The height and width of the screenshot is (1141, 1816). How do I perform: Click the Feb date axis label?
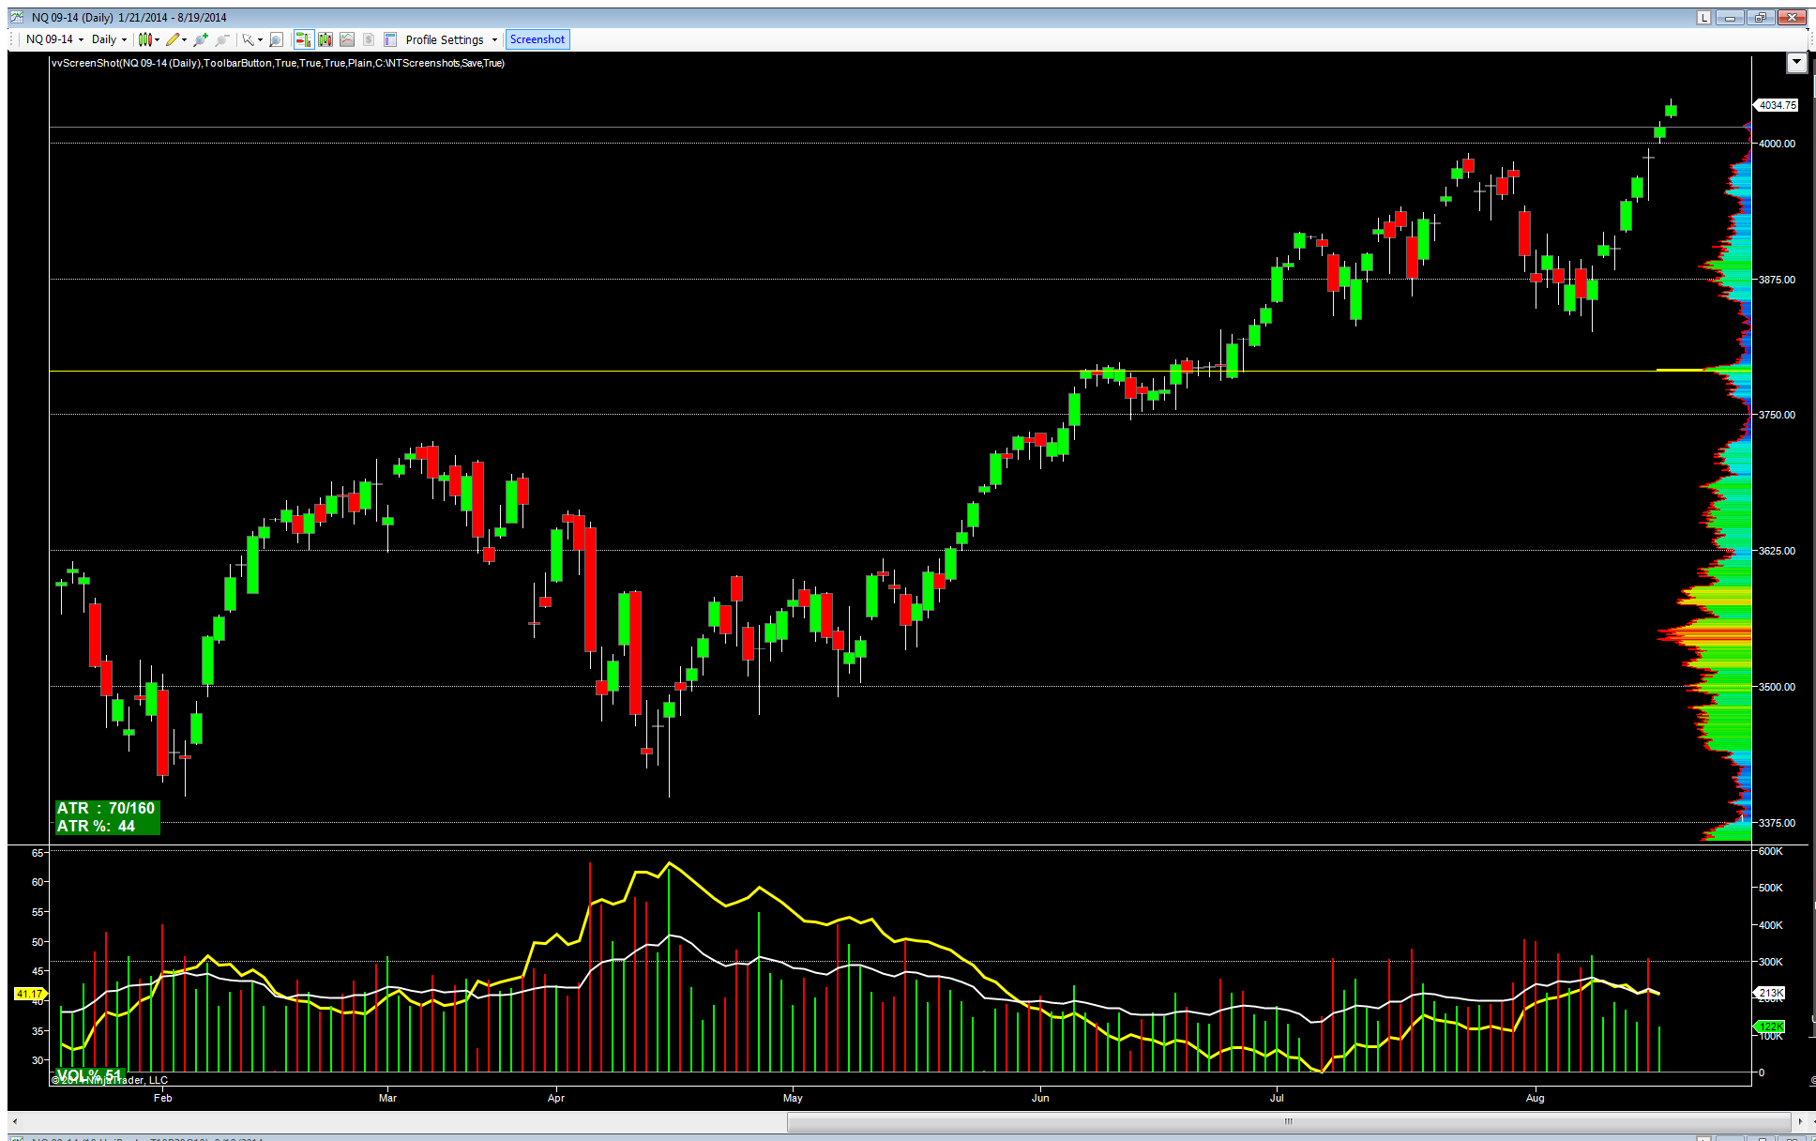pyautogui.click(x=163, y=1098)
